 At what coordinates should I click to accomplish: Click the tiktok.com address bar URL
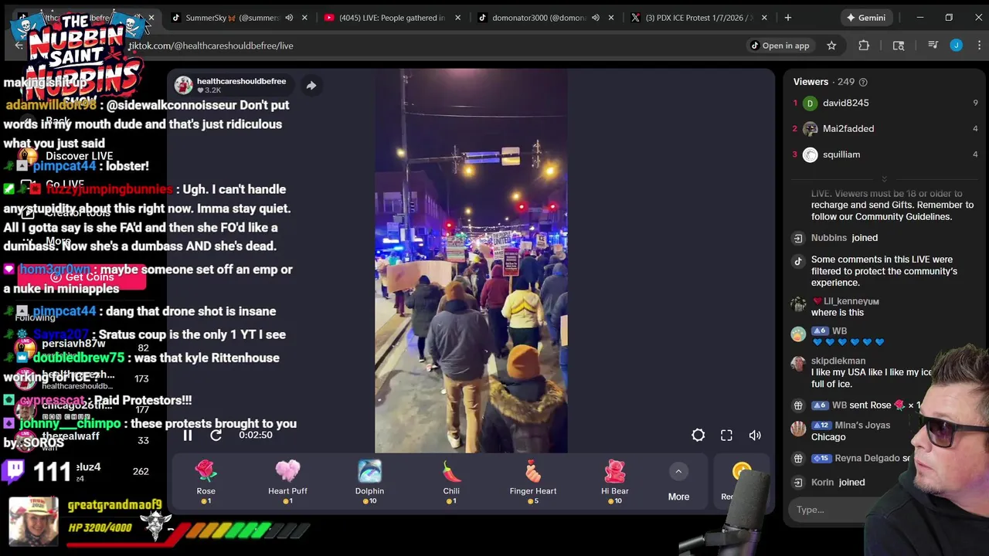click(x=211, y=46)
